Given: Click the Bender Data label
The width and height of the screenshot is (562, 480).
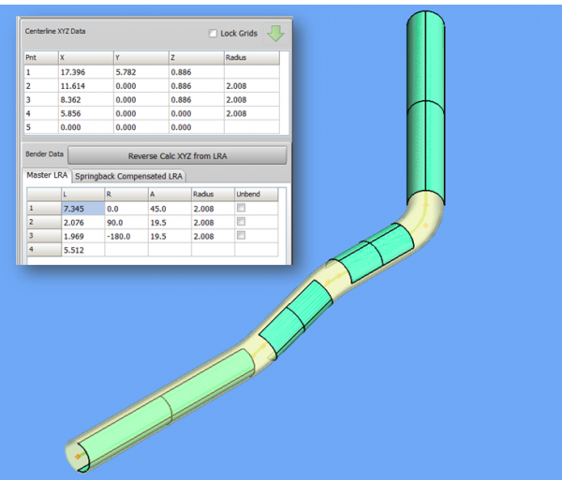Looking at the screenshot, I should point(44,154).
